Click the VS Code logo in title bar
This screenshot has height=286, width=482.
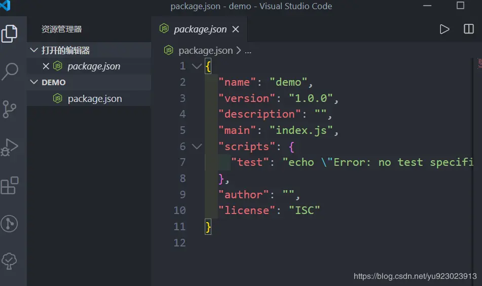[x=5, y=6]
